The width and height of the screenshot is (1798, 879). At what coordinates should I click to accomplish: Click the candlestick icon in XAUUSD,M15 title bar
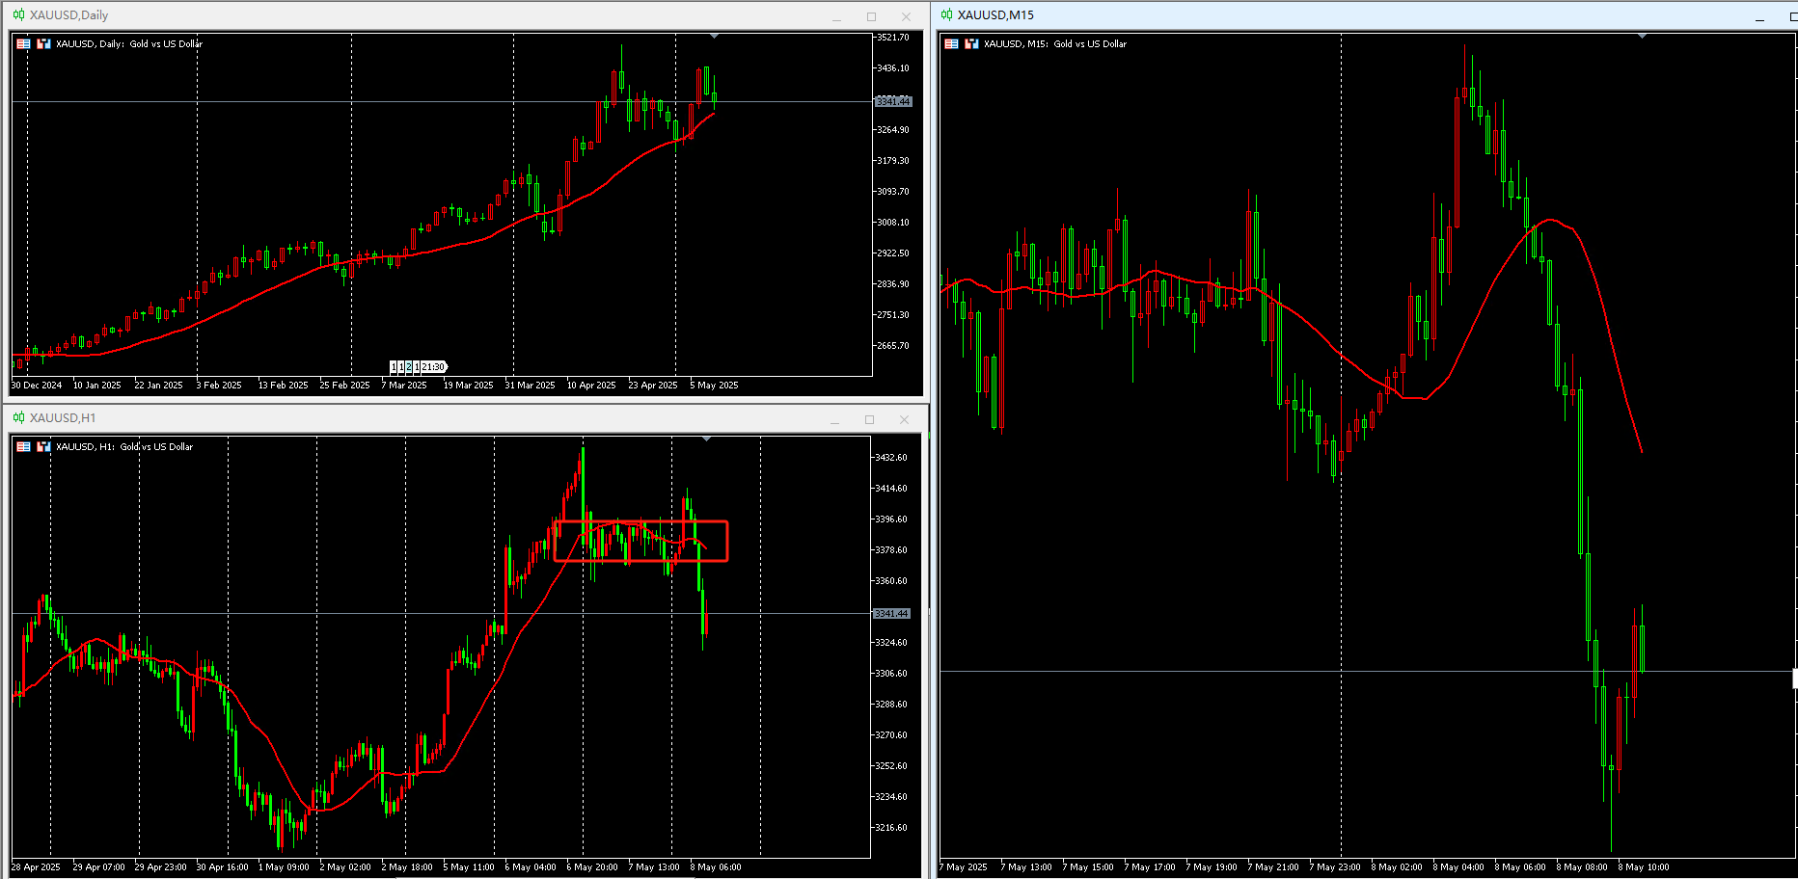tap(946, 15)
